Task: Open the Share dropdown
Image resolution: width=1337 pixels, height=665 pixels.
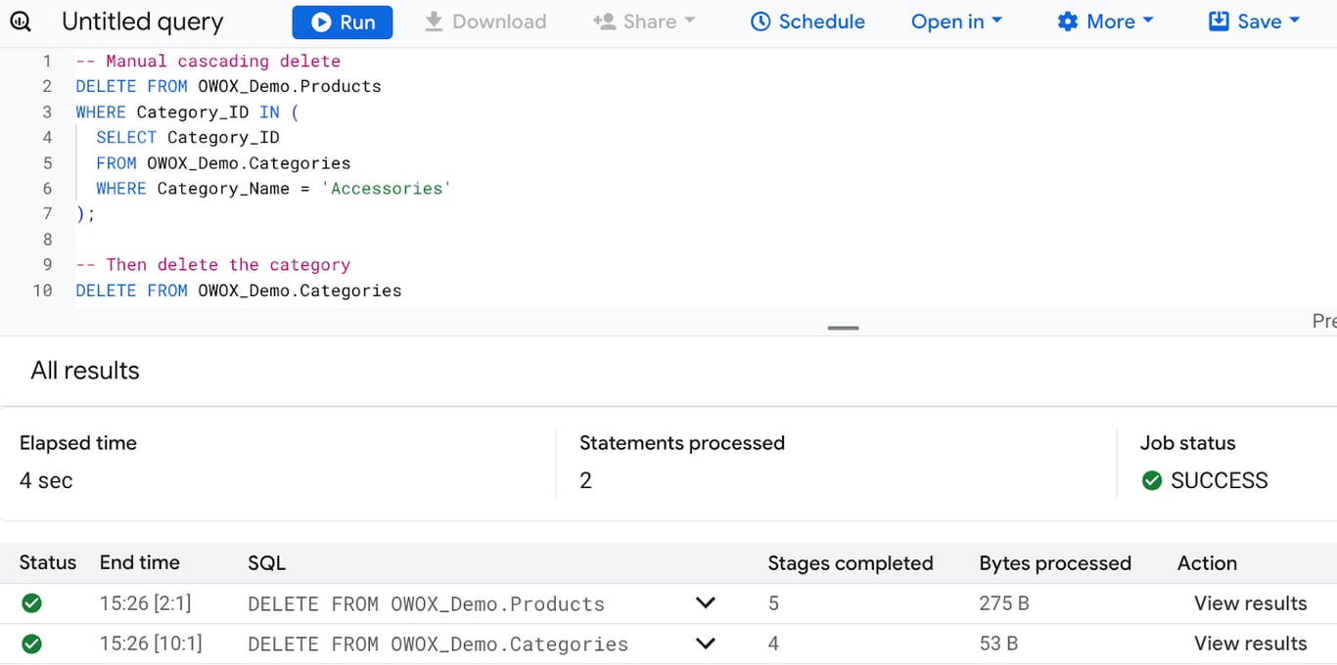Action: pyautogui.click(x=645, y=22)
